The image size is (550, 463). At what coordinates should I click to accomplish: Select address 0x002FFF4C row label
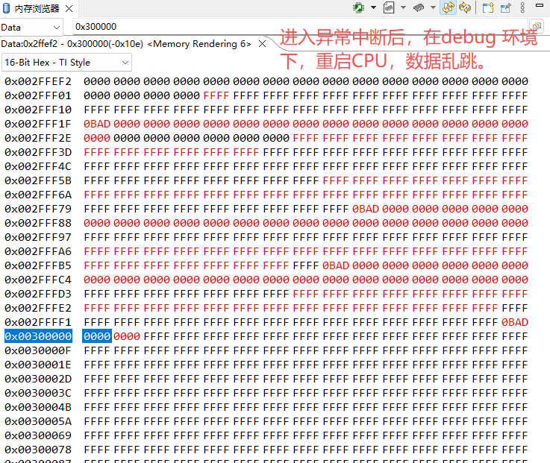(38, 166)
